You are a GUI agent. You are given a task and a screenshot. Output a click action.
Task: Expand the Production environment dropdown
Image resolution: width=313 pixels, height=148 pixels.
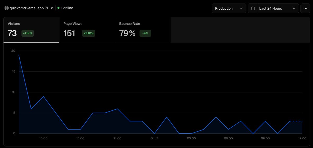(229, 8)
